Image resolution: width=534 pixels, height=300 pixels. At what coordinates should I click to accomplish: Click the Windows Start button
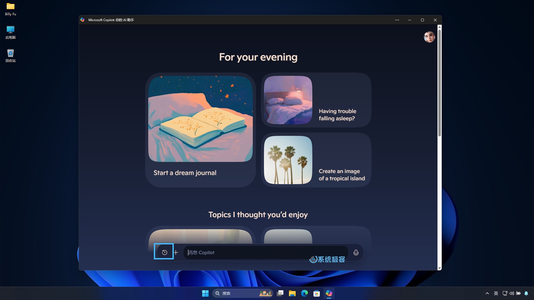pos(205,293)
